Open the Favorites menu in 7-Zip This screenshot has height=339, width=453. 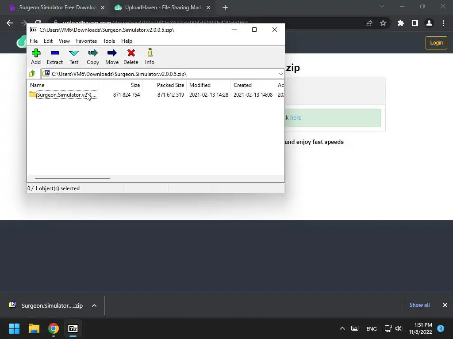86,41
